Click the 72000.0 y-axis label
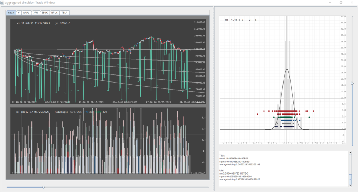The image size is (358, 192). (x=200, y=96)
